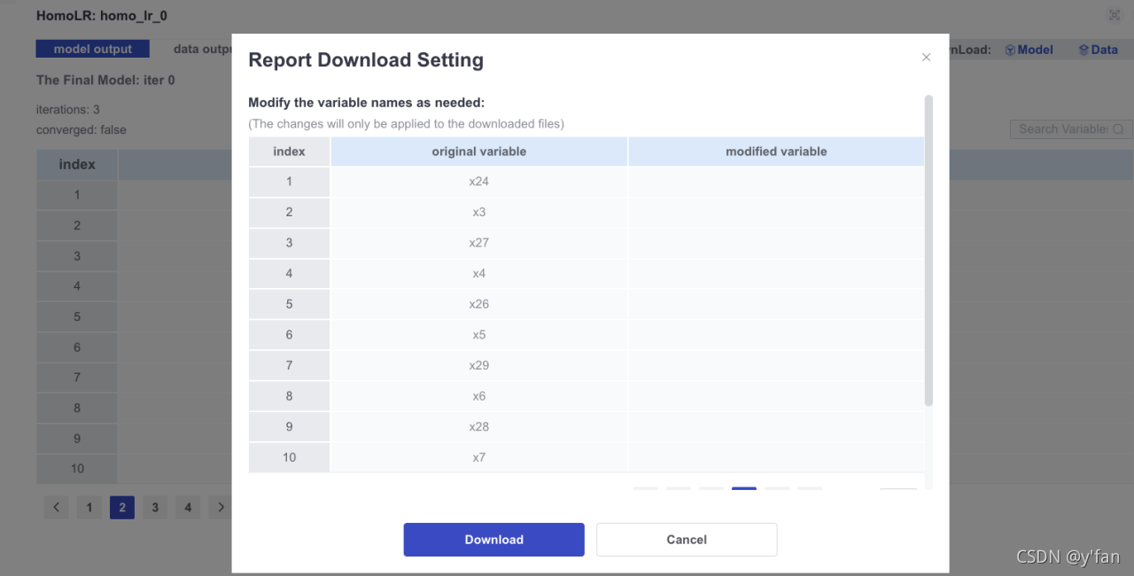This screenshot has width=1134, height=576.
Task: Edit modified variable for x7
Action: click(x=776, y=457)
